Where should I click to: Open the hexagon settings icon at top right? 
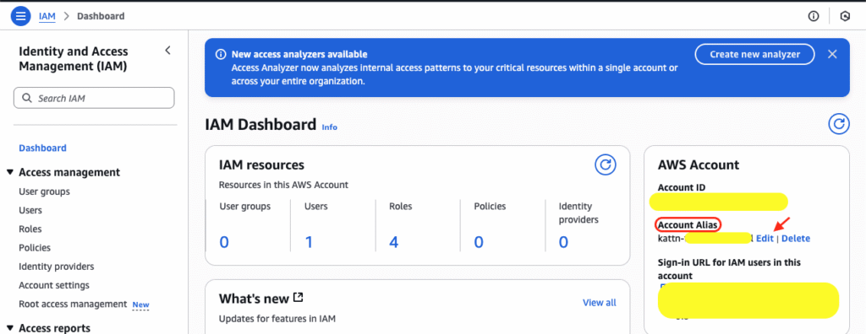[845, 17]
